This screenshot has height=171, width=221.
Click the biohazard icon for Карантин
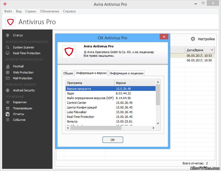point(8,102)
